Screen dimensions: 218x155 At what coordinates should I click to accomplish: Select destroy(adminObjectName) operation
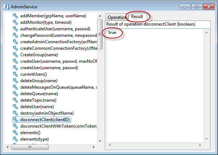47,113
